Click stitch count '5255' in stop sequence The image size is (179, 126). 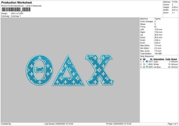point(150,67)
